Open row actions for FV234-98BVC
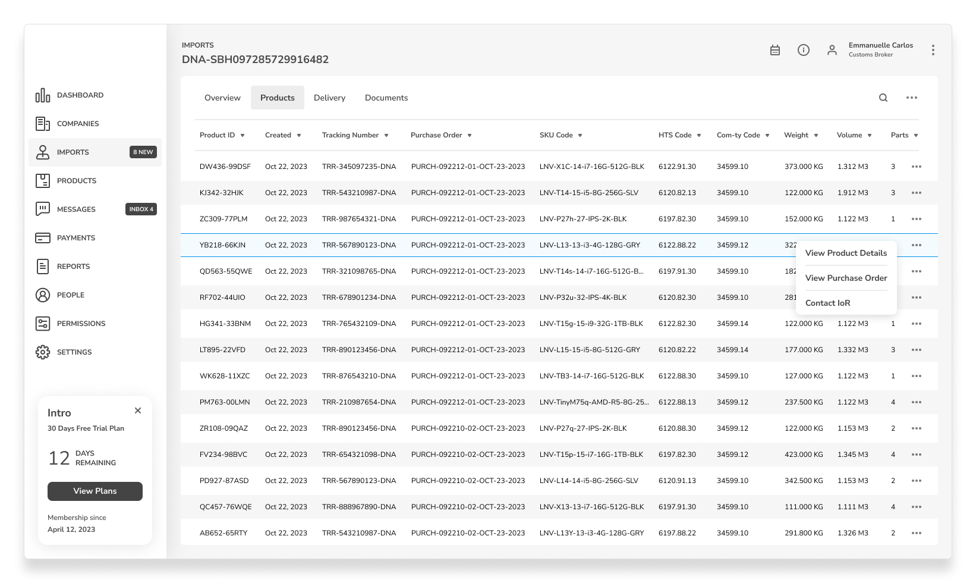976x583 pixels. point(917,455)
